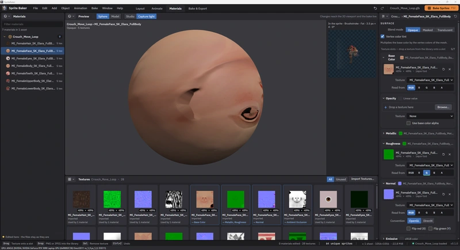Enable Linear value checkbox in Opacity
This screenshot has height=250, width=460.
(400, 98)
